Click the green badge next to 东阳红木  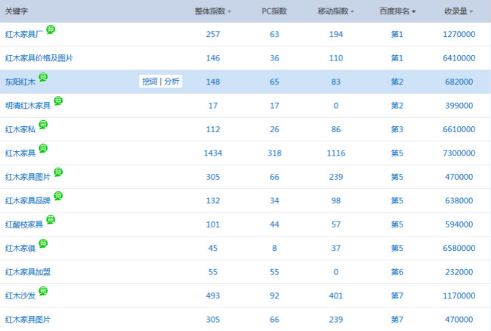pos(43,77)
